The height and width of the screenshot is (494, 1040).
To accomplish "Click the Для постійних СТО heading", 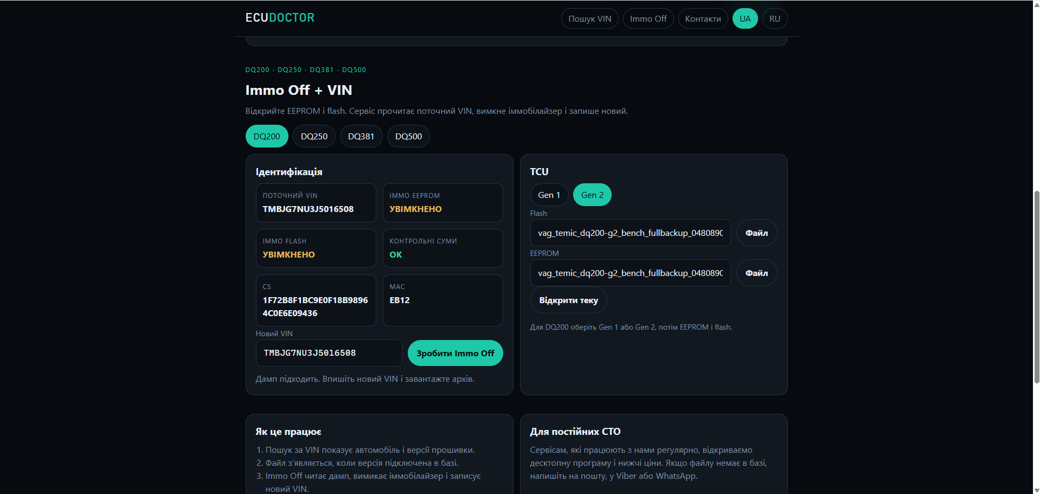I will pos(575,432).
